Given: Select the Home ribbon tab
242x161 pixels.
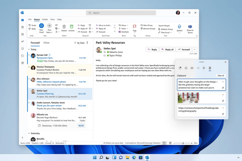Looking at the screenshot, I should [x=37, y=20].
